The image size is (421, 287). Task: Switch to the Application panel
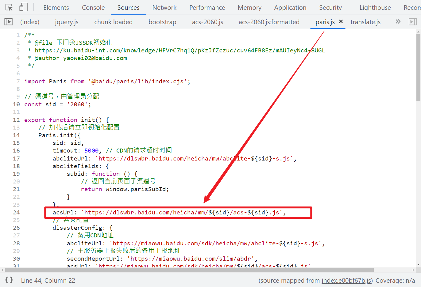tap(290, 7)
